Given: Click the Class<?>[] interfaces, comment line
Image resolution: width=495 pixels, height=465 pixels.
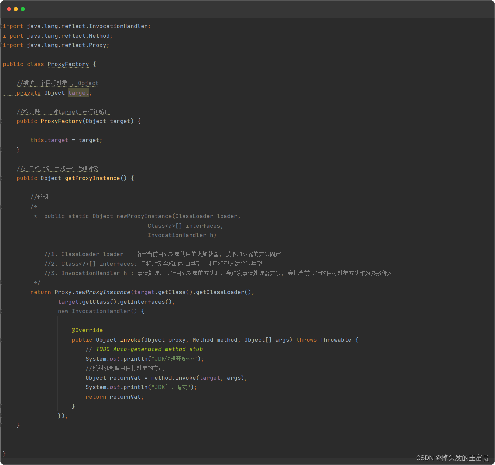Looking at the screenshot, I should 185,226.
